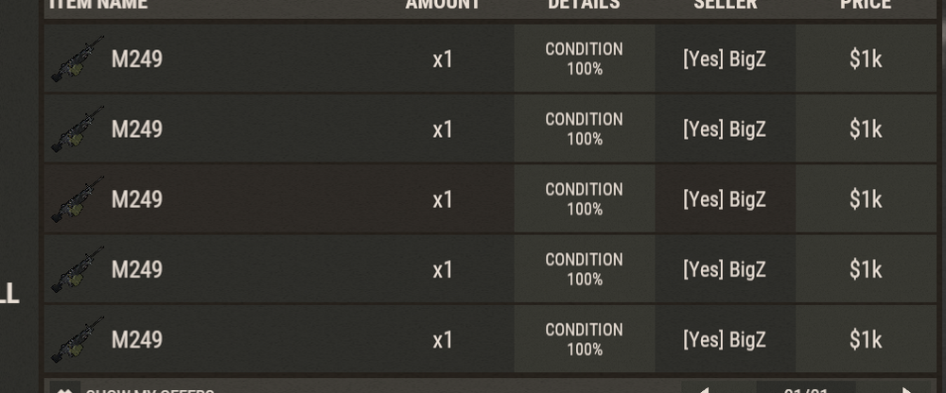946x393 pixels.
Task: Go to next page with right arrow
Action: point(906,389)
